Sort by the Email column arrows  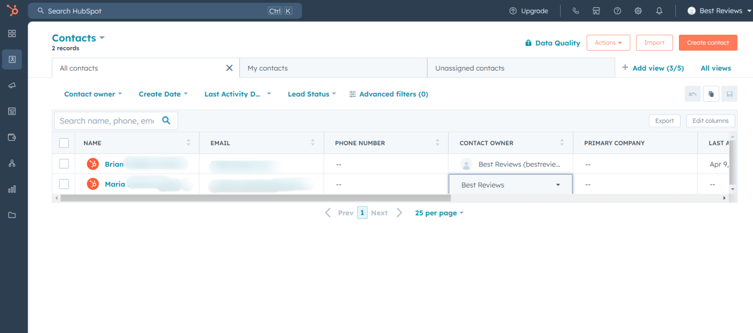[x=313, y=142]
